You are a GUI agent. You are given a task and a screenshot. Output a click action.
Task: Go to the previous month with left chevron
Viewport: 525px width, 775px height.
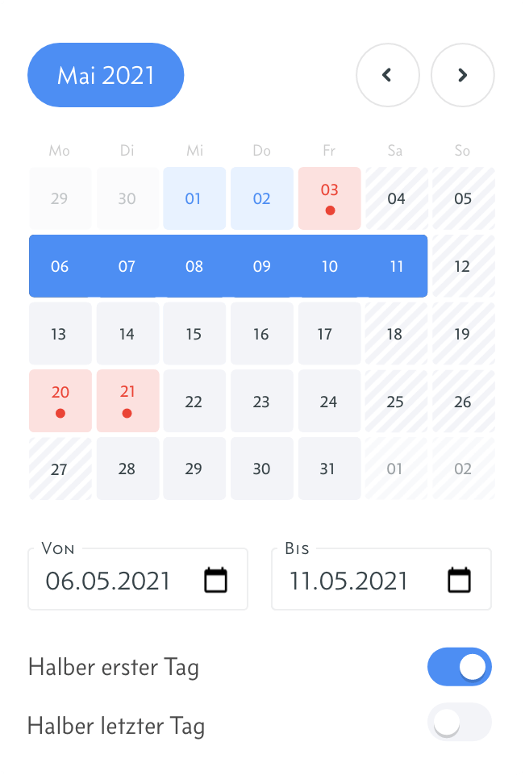[x=388, y=75]
